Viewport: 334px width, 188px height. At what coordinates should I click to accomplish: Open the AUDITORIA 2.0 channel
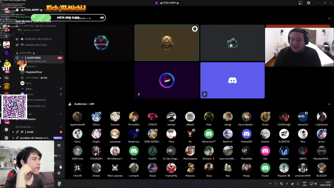pyautogui.click(x=36, y=106)
